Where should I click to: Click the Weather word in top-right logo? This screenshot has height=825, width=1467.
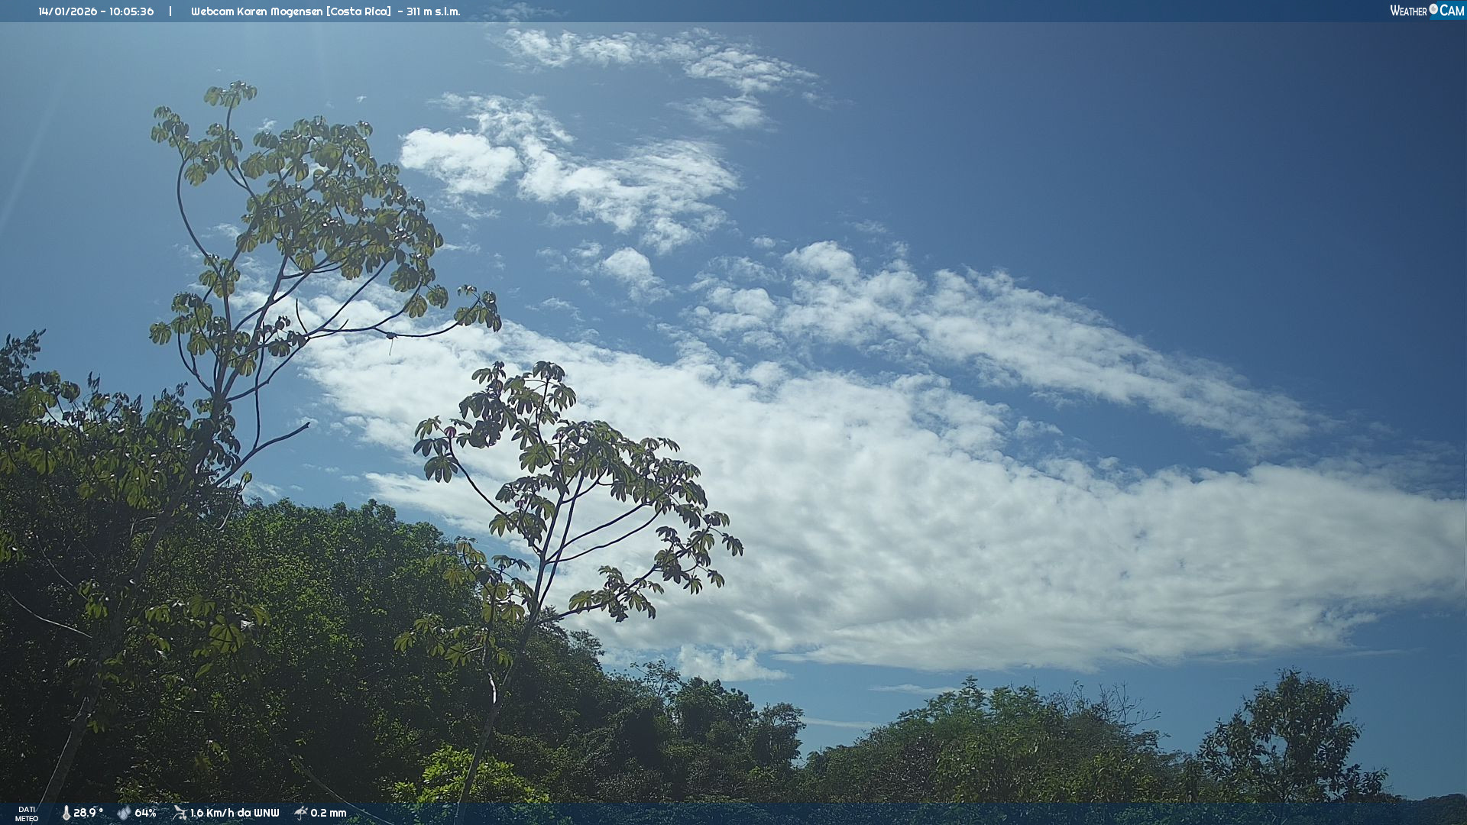[1408, 11]
